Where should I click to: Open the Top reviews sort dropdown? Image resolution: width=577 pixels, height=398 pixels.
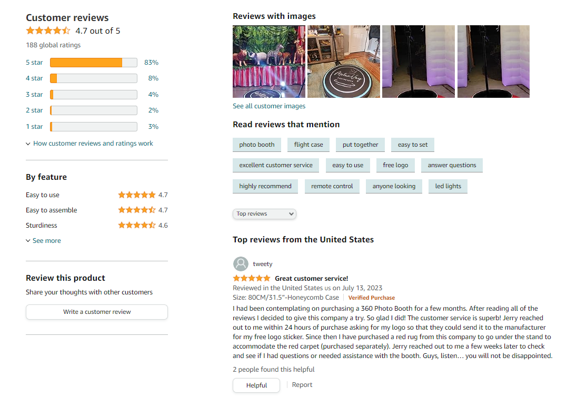click(264, 214)
